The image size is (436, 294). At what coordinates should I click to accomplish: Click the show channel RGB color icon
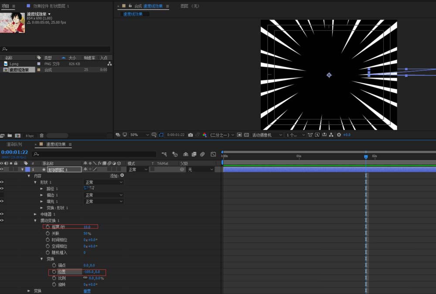[204, 135]
